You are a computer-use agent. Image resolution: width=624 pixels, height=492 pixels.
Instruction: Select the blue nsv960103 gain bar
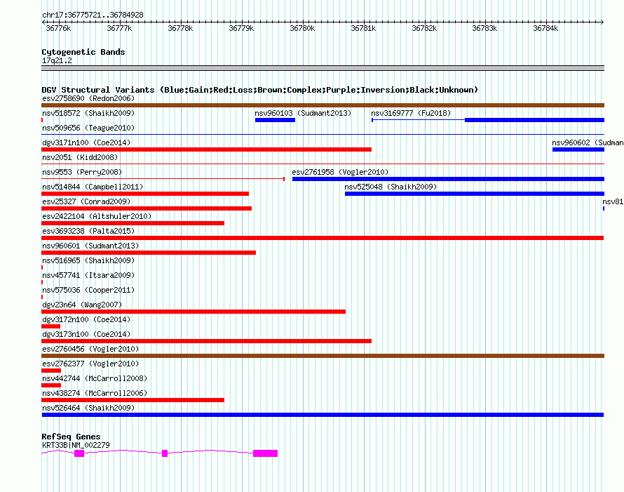coord(275,120)
